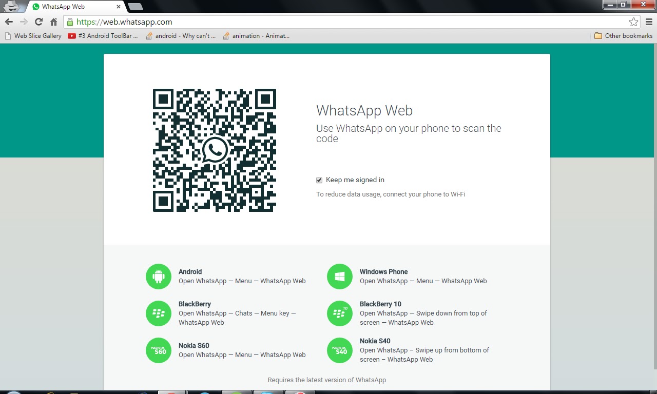The image size is (657, 394).
Task: Click the WhatsApp logo in QR code
Action: (215, 150)
